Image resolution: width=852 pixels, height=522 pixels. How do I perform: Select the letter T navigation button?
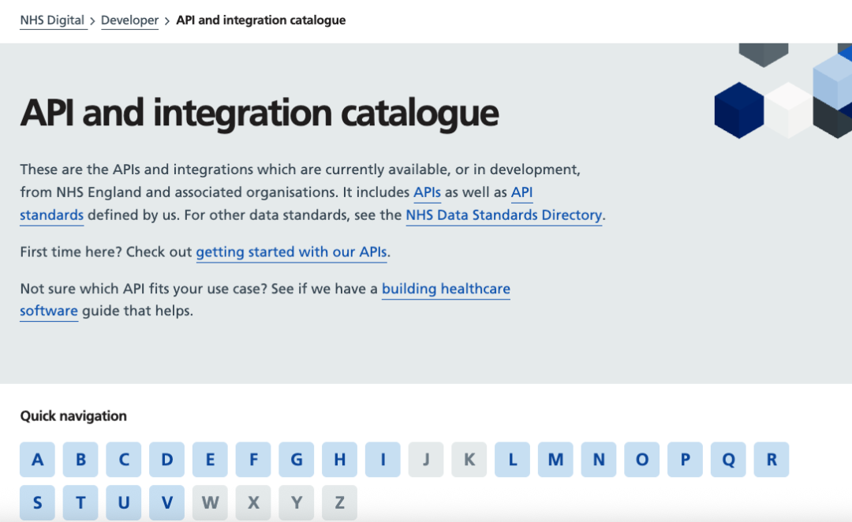click(x=81, y=502)
